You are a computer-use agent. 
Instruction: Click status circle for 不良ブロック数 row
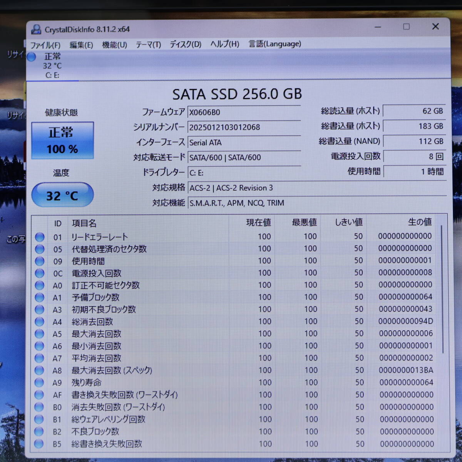click(x=39, y=432)
